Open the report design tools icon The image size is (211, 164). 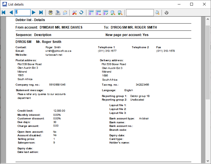tap(74, 12)
